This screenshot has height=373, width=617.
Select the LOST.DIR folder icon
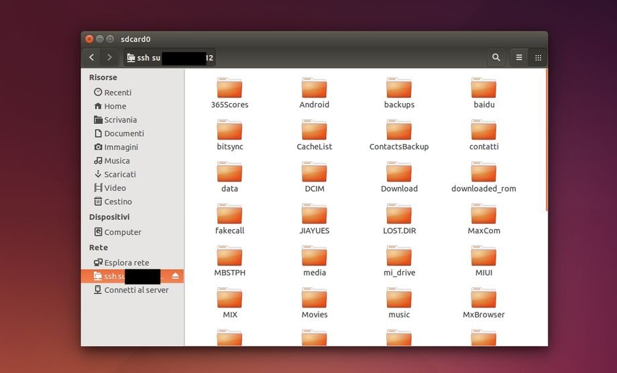click(398, 215)
